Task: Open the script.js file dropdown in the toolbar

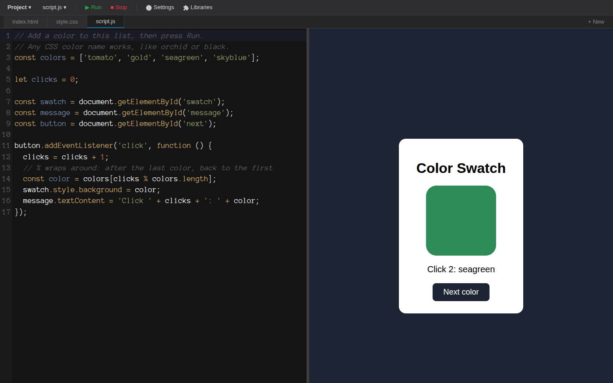Action: click(54, 7)
